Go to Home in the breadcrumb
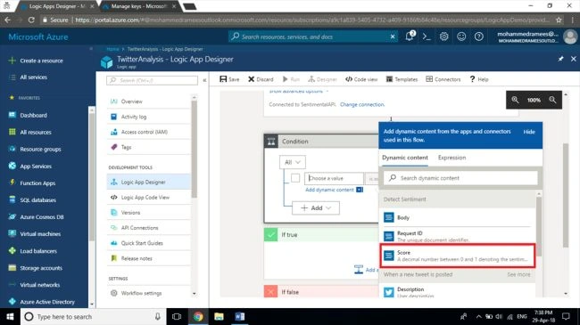The height and width of the screenshot is (325, 580). [112, 49]
